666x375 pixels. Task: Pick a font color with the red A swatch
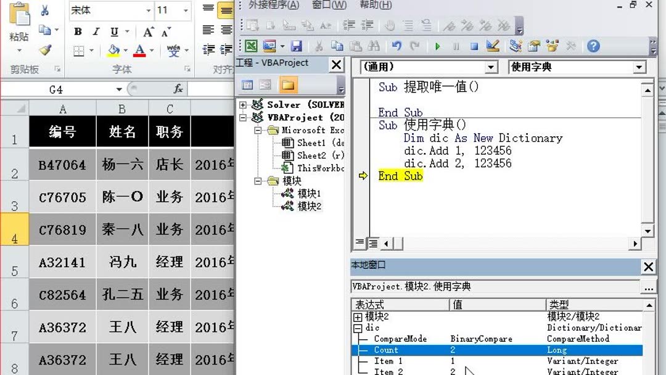tap(140, 50)
